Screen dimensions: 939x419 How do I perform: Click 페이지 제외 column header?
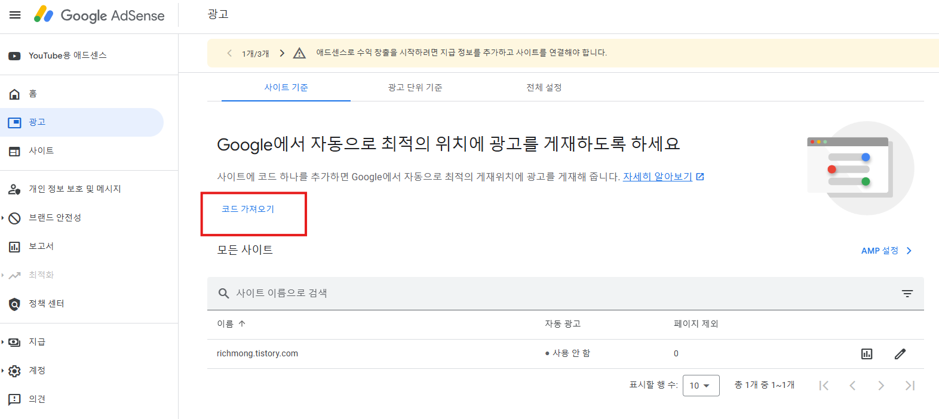[696, 324]
